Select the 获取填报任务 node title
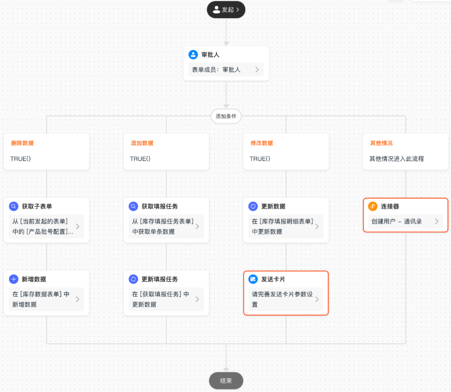Image resolution: width=451 pixels, height=392 pixels. pyautogui.click(x=160, y=206)
